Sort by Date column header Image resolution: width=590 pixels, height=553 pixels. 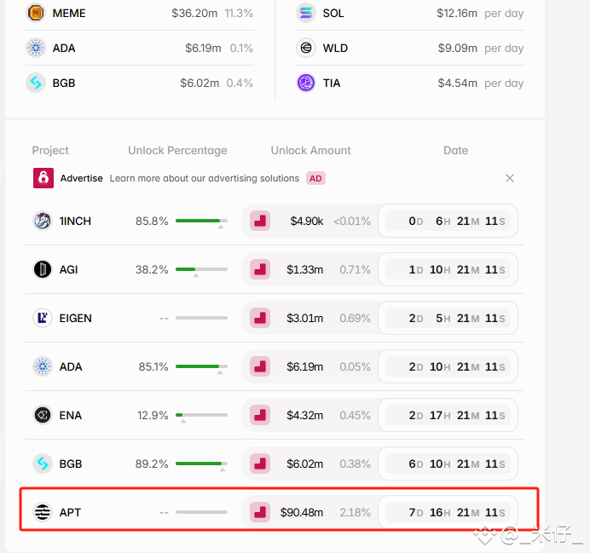[x=455, y=150]
